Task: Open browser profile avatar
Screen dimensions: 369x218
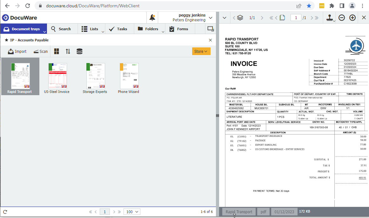Action: (x=352, y=6)
